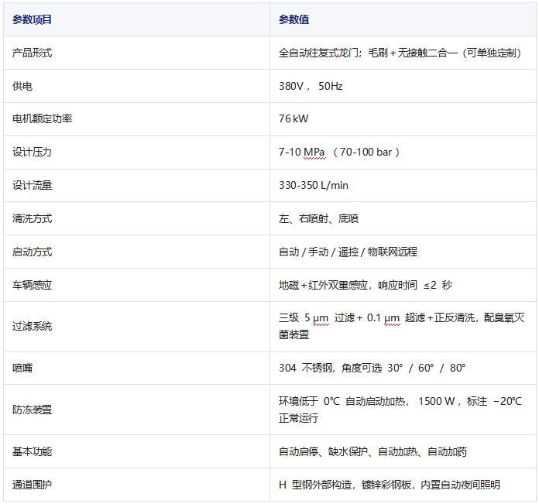
Task: Click the 7-10 MPa pressure value
Action: pyautogui.click(x=339, y=153)
